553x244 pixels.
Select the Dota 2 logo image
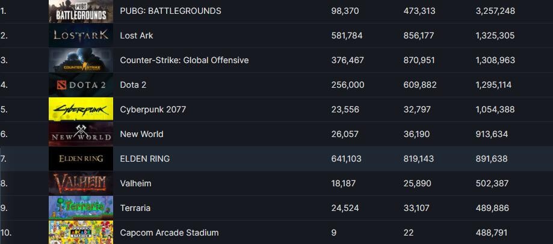click(x=81, y=85)
